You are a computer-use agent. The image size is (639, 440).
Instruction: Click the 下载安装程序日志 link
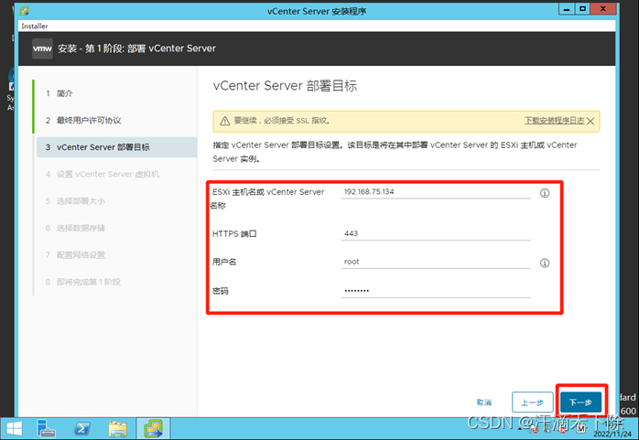pyautogui.click(x=554, y=121)
